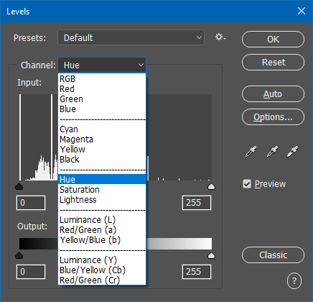Image resolution: width=313 pixels, height=302 pixels.
Task: Grab the input black point slider handle
Action: coord(19,186)
